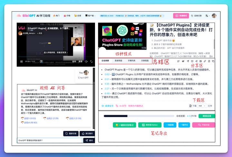Click the file document icon in the share row
Image resolution: width=232 pixels, height=157 pixels.
click(x=209, y=61)
